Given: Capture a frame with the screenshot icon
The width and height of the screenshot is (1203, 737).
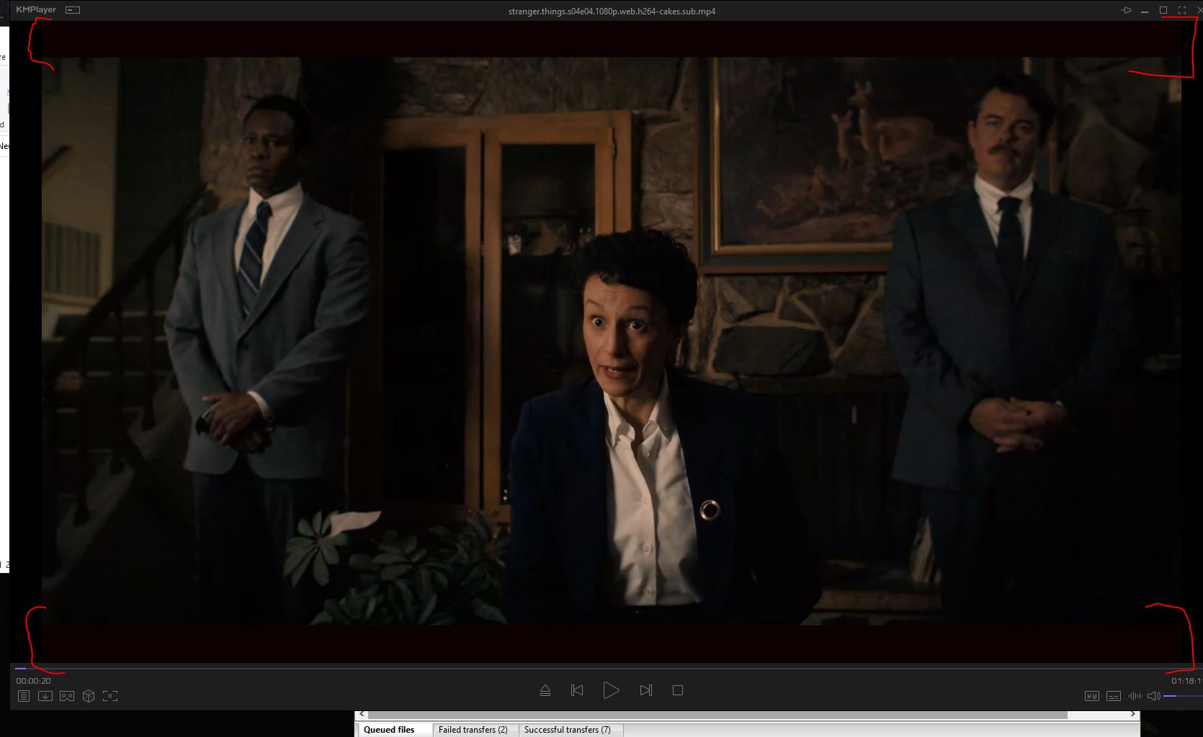Looking at the screenshot, I should [x=110, y=696].
